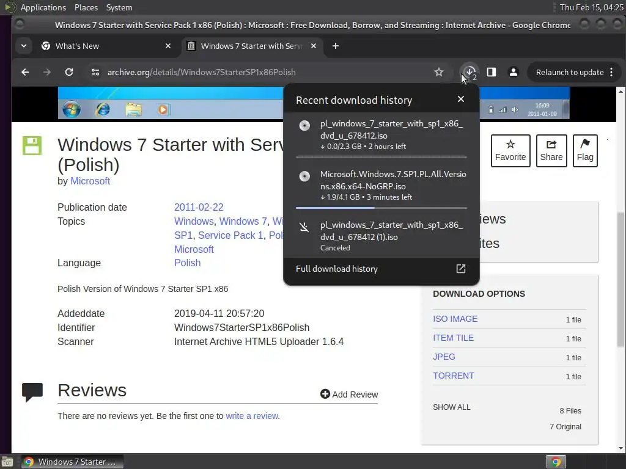Open Full download history in new tab
The height and width of the screenshot is (469, 626).
461,269
